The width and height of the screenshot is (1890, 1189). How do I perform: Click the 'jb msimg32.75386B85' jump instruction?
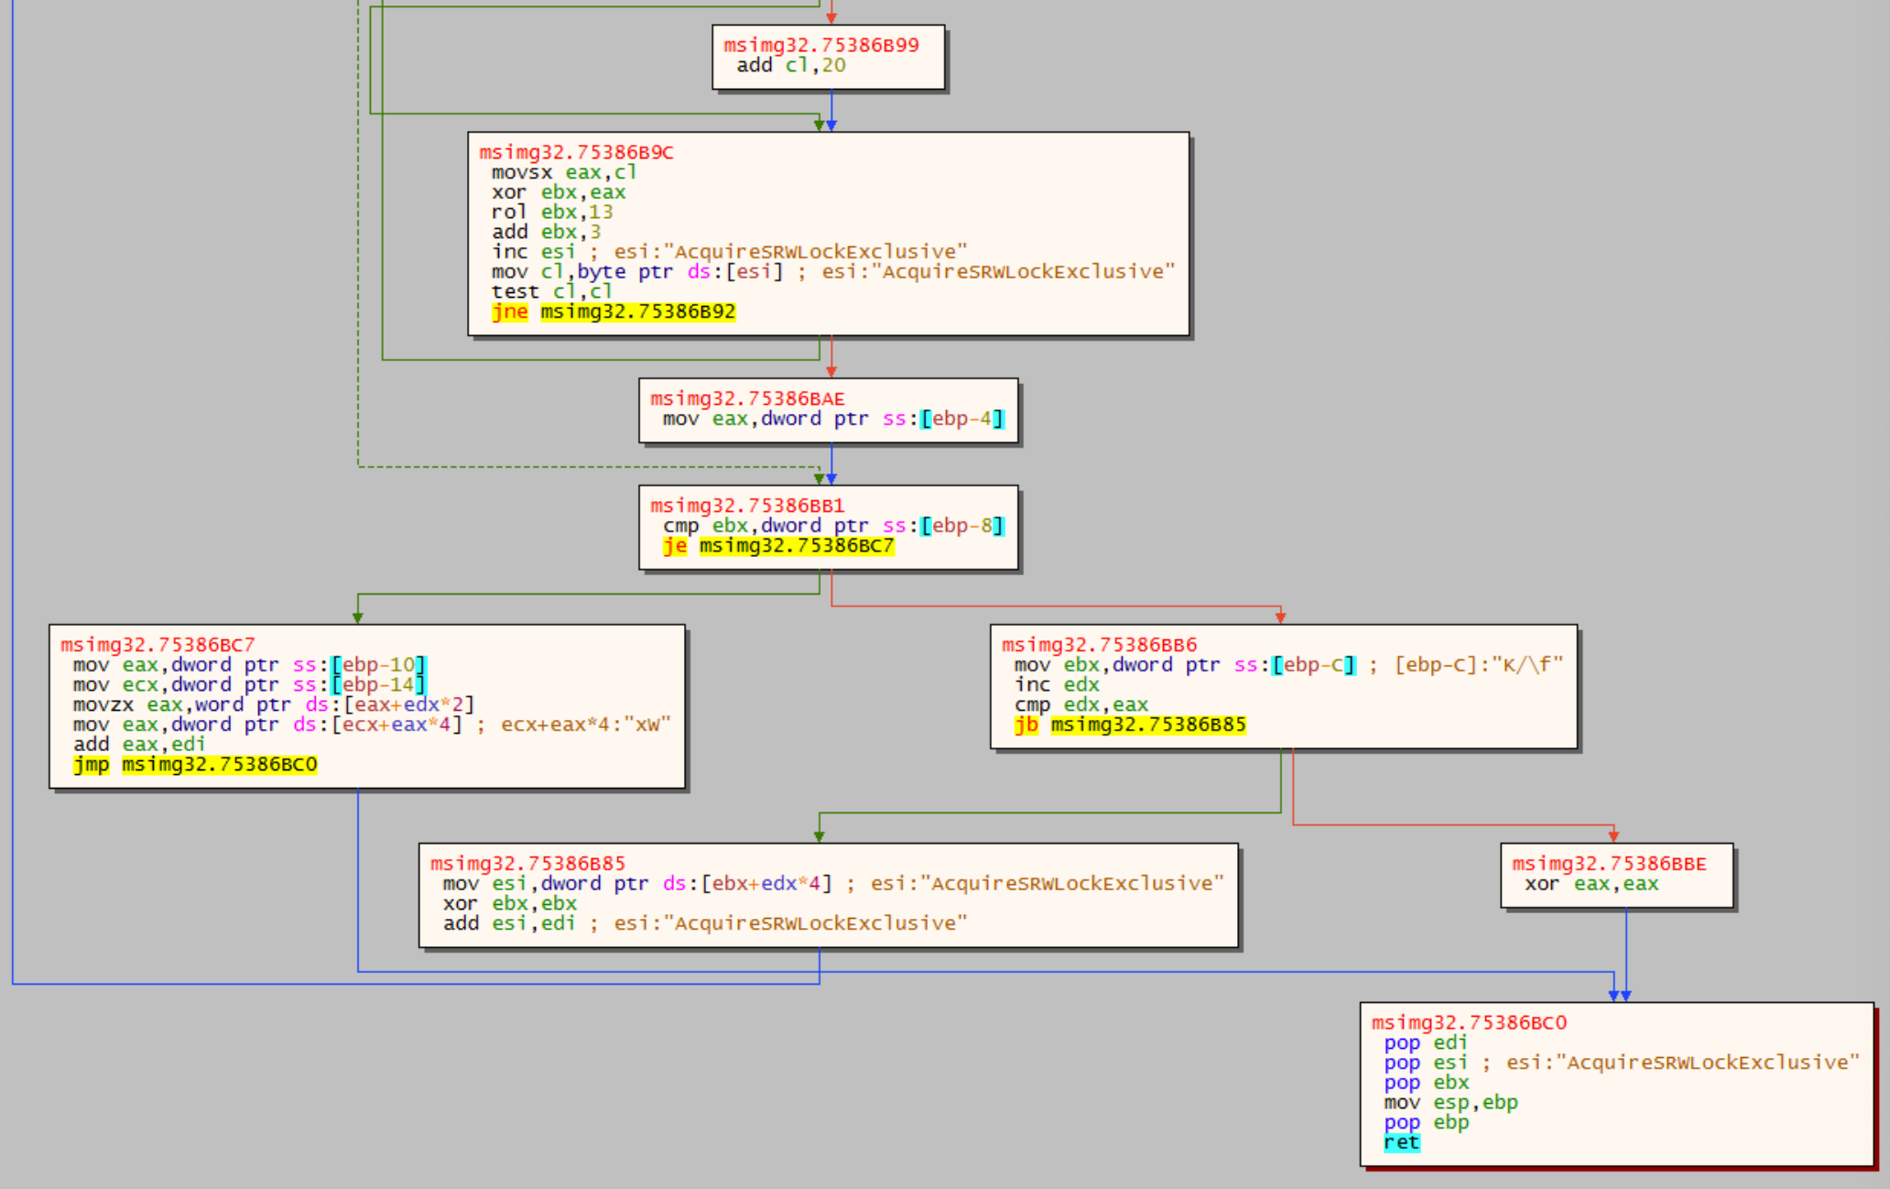[1129, 725]
